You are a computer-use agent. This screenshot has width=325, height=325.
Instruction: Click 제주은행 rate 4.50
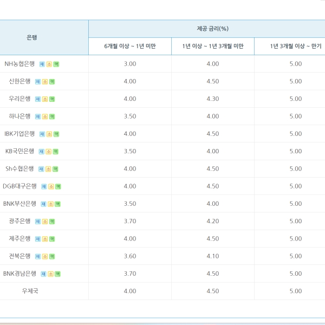click(213, 238)
